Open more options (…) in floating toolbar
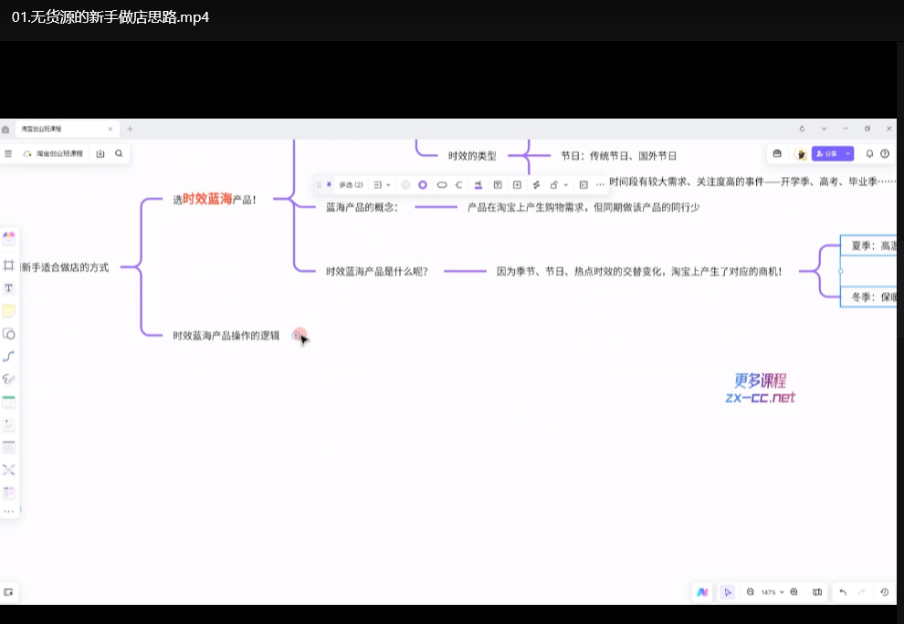The image size is (904, 624). coord(600,185)
